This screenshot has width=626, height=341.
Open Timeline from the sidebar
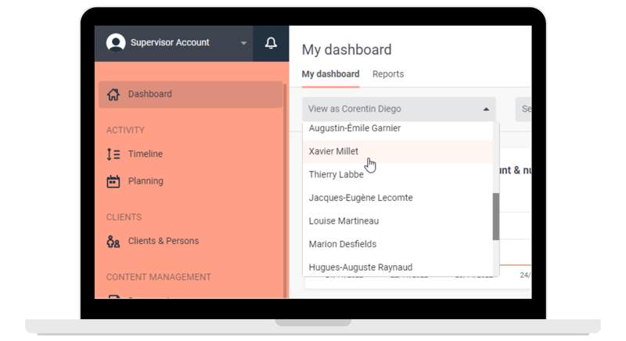coord(146,155)
